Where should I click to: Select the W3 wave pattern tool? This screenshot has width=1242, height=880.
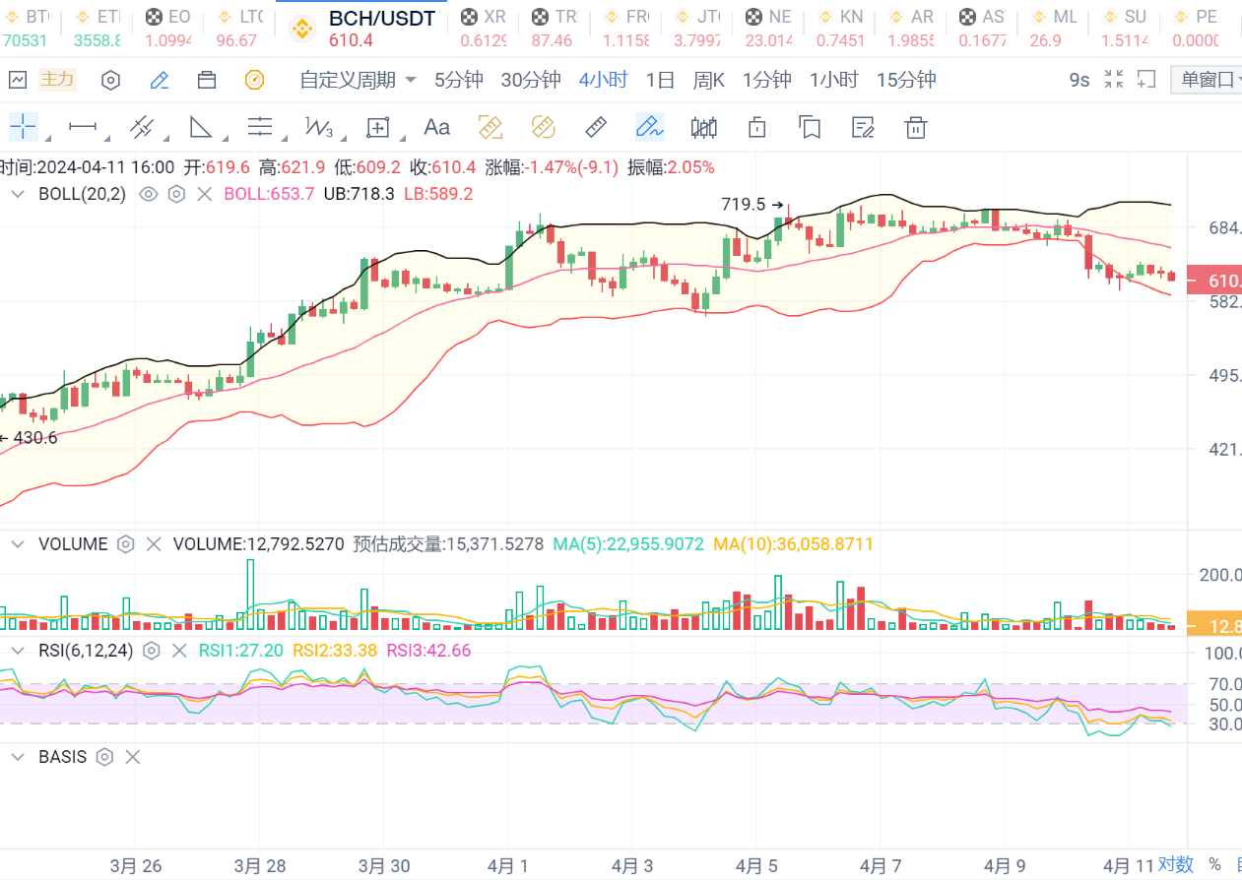[319, 127]
